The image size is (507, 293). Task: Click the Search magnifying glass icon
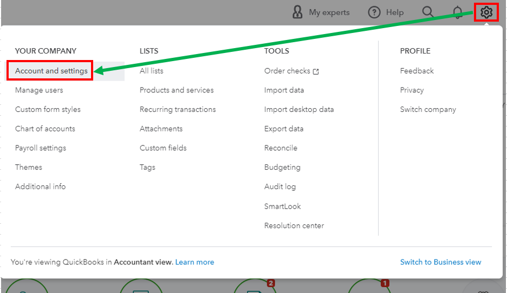427,12
